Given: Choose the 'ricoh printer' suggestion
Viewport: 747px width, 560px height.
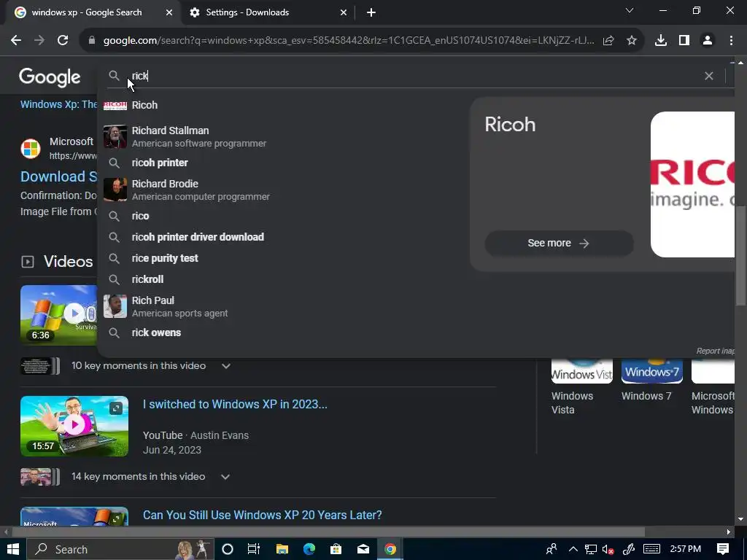Looking at the screenshot, I should [x=160, y=163].
